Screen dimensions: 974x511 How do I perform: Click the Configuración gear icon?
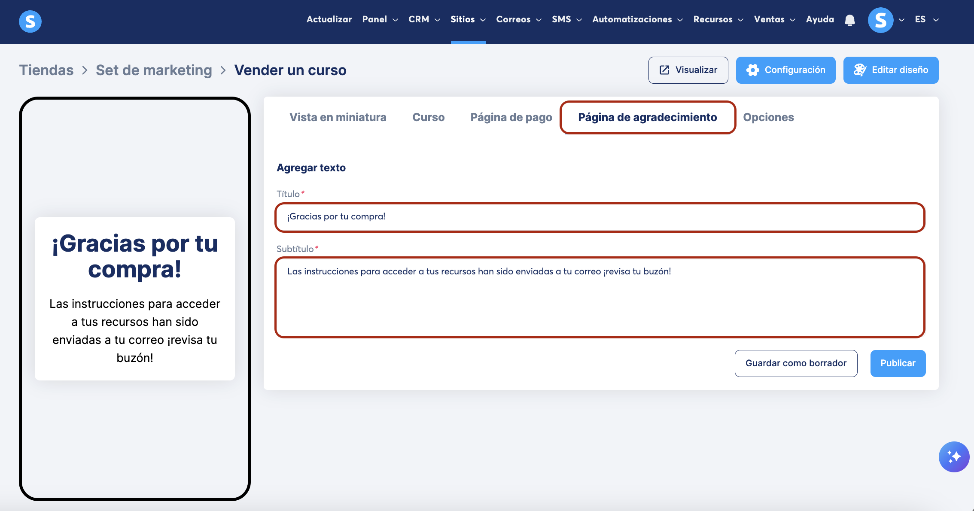point(752,70)
